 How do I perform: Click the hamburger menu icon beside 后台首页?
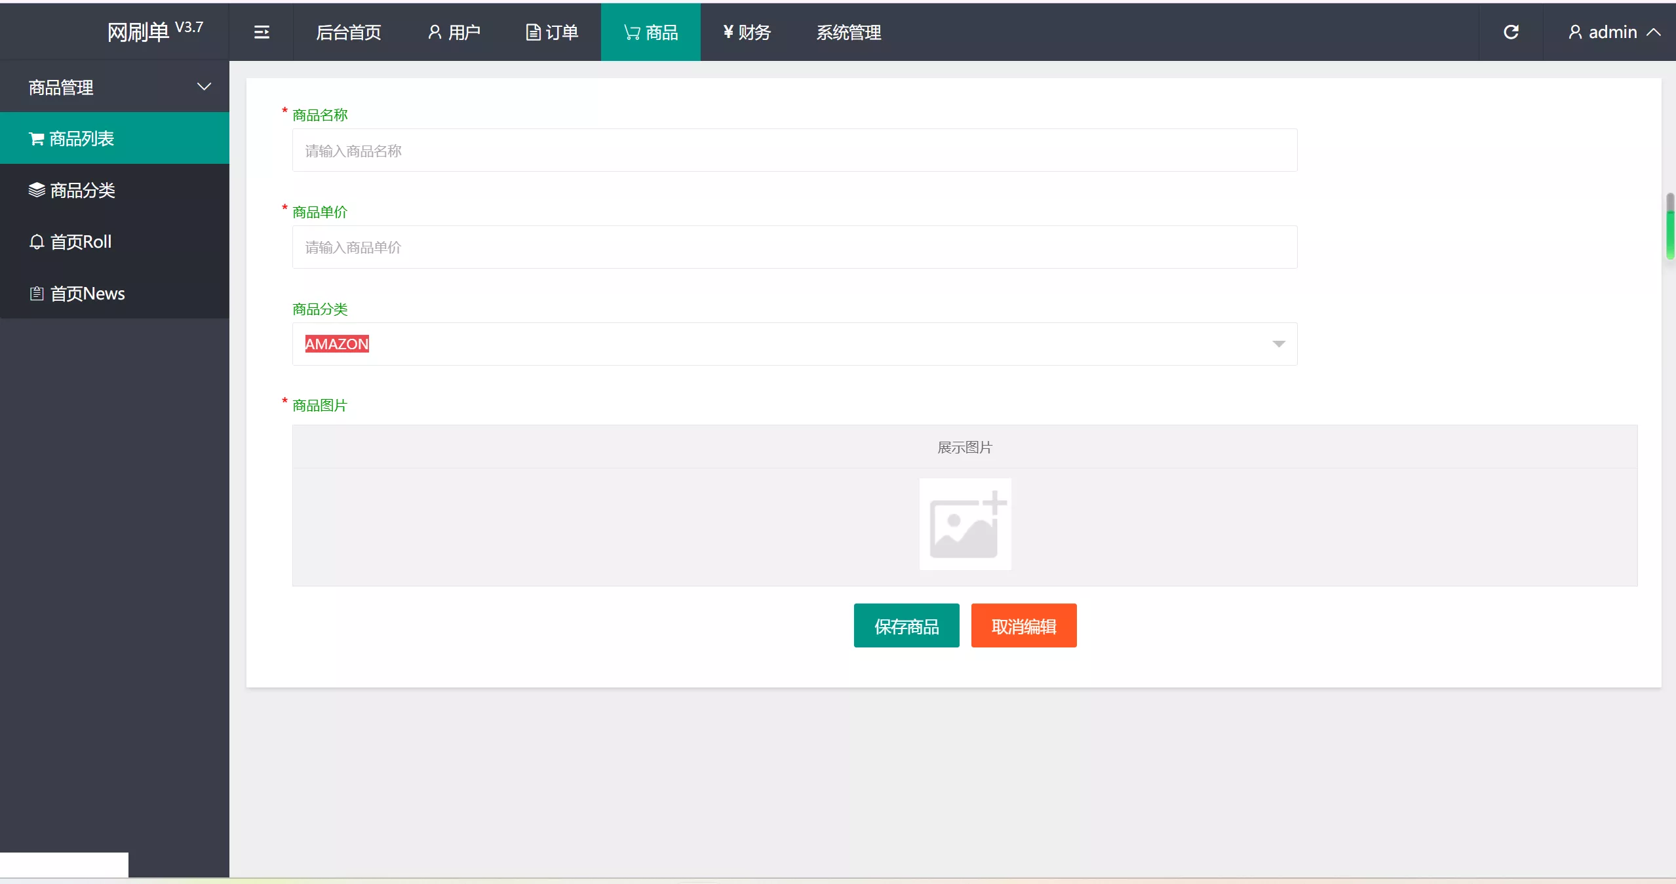tap(262, 31)
